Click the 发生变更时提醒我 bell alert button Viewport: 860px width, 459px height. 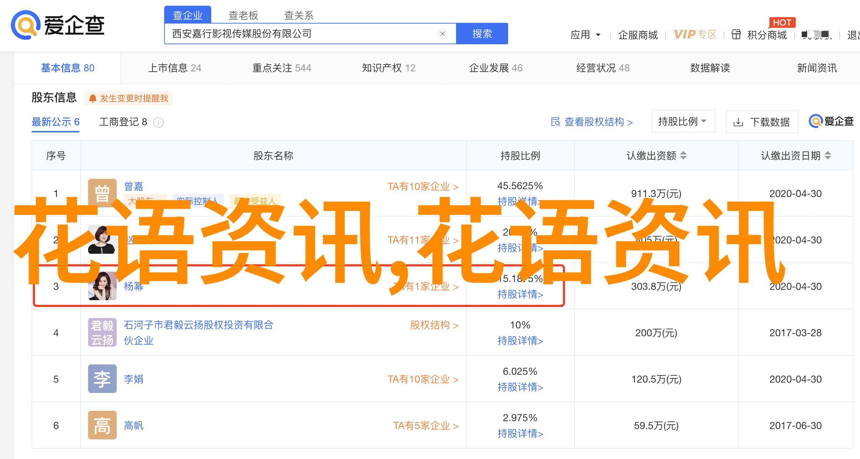128,98
